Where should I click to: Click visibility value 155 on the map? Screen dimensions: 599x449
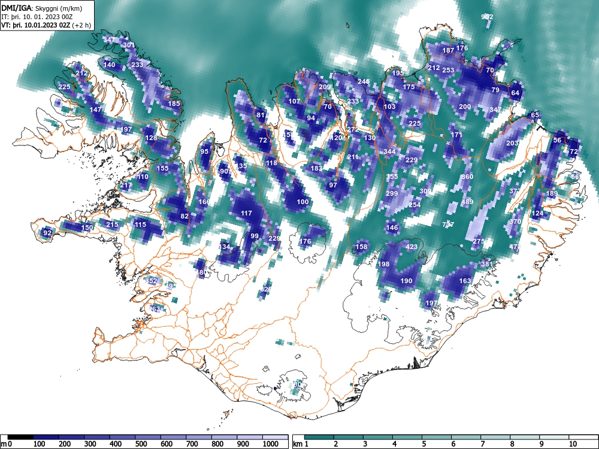point(162,168)
